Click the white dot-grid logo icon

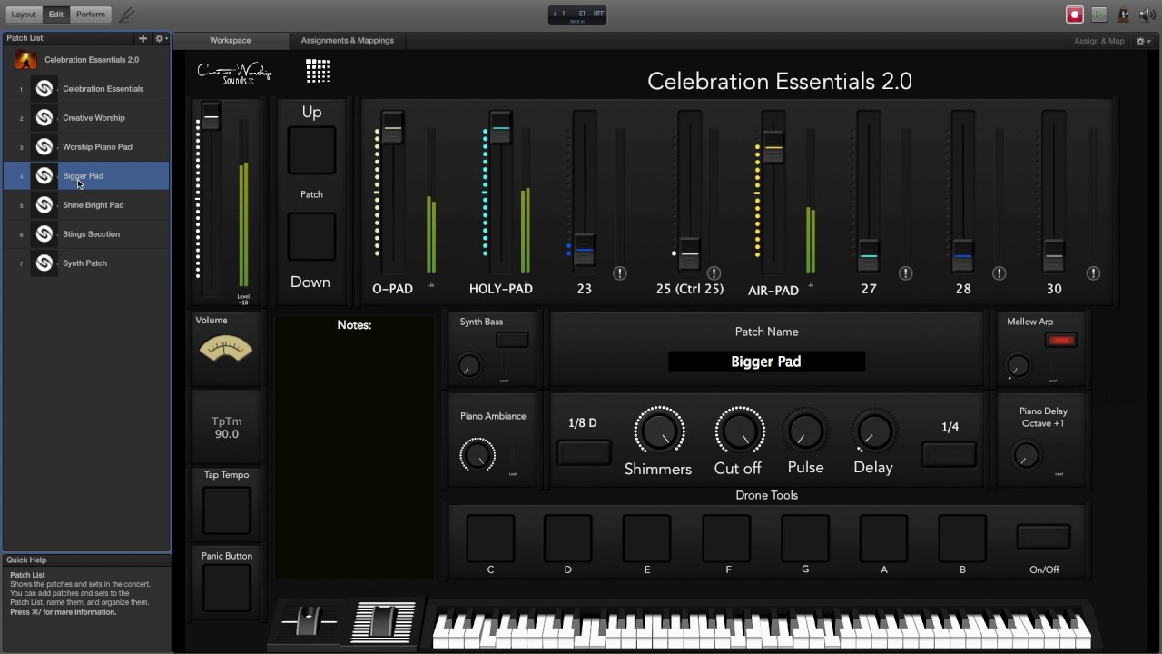[318, 71]
